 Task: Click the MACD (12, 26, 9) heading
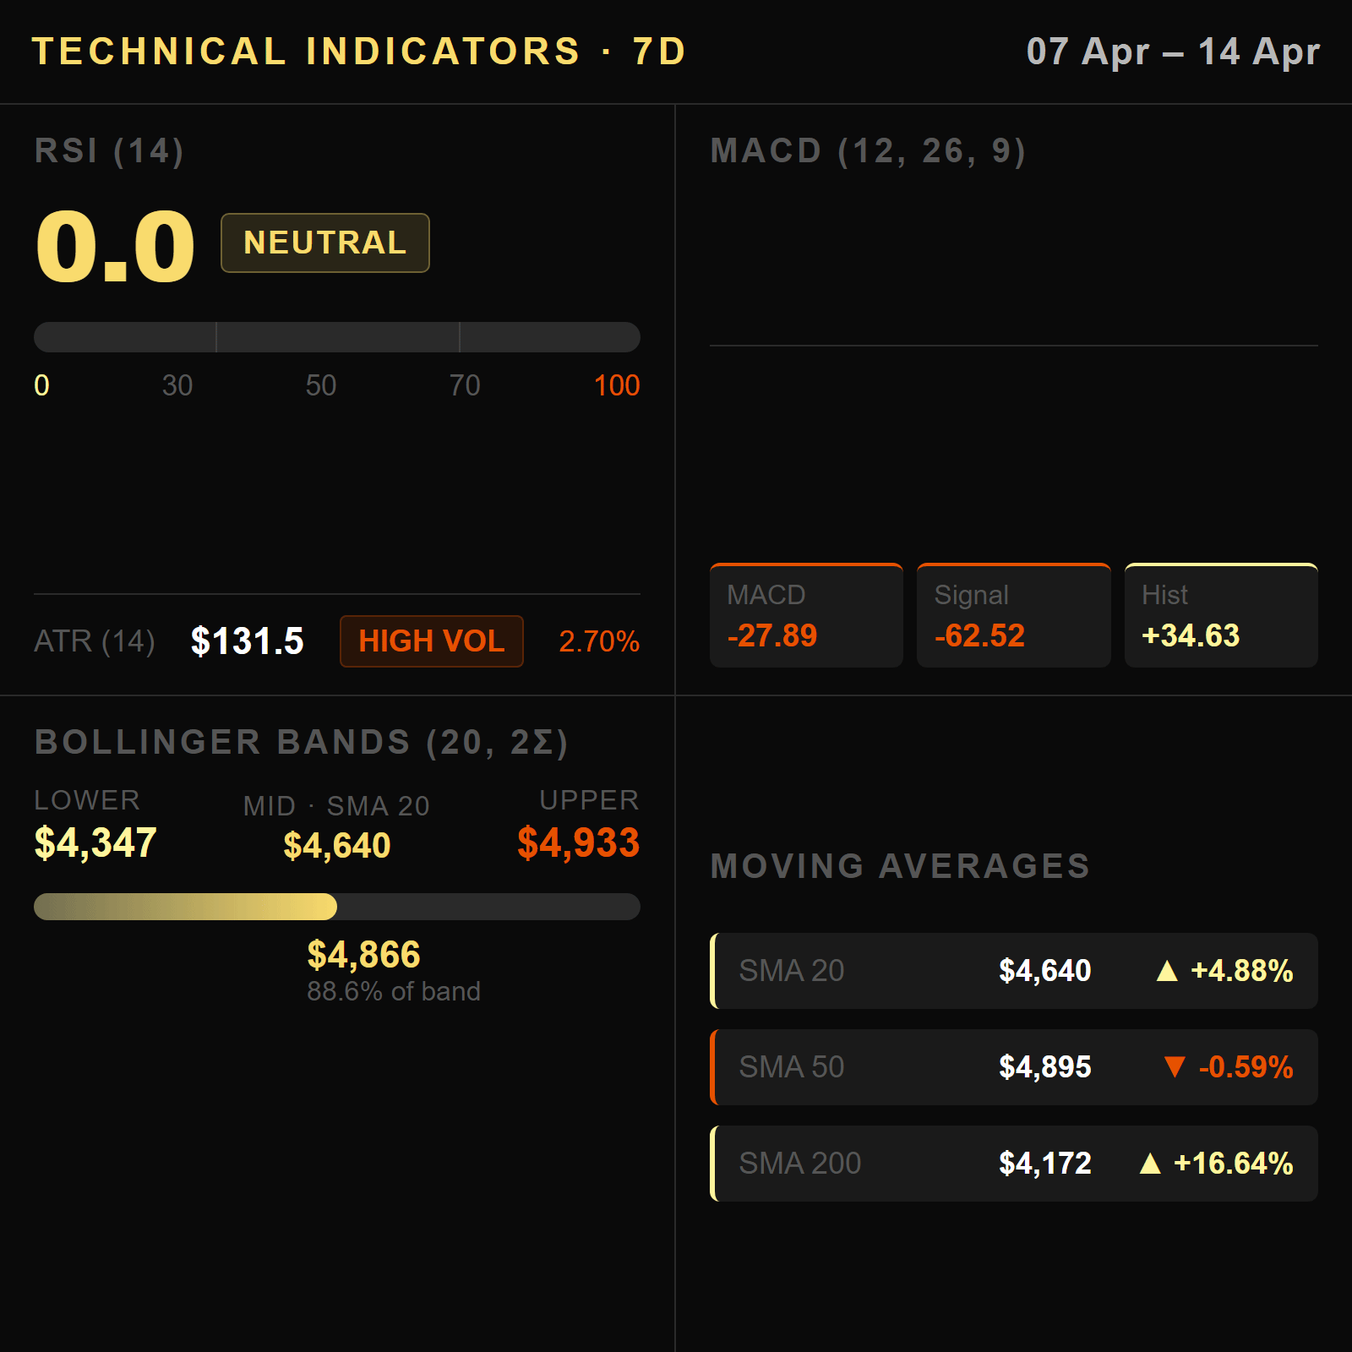869,150
